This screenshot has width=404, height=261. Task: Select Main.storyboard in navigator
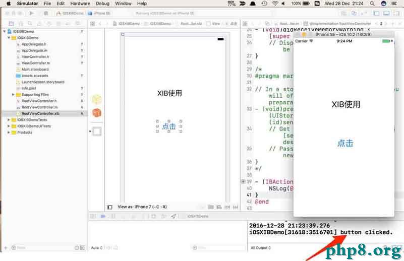[35, 70]
